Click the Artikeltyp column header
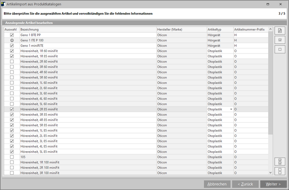The width and height of the screenshot is (289, 190). pos(220,30)
